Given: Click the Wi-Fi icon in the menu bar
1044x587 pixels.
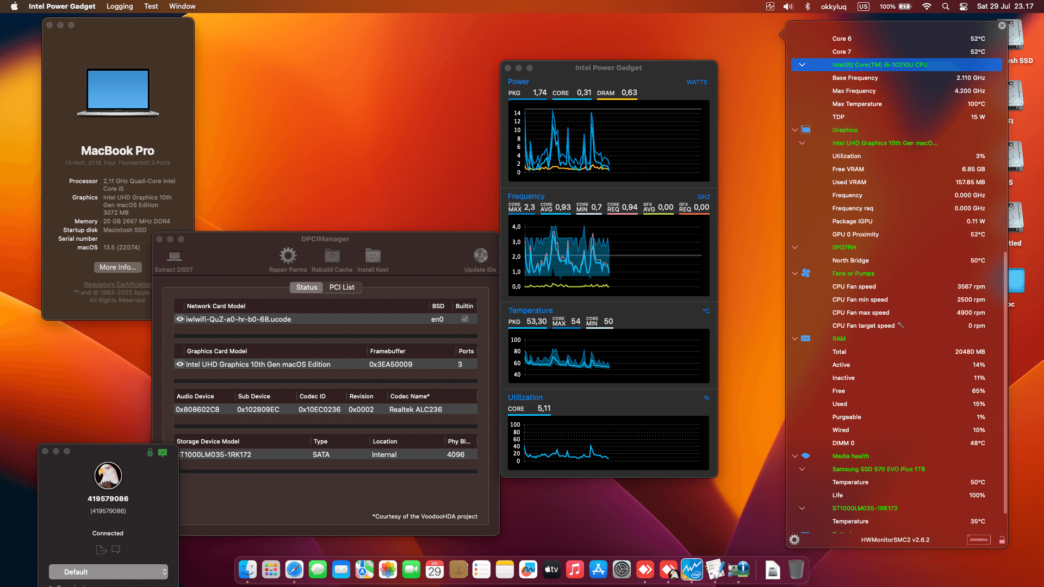Looking at the screenshot, I should (x=927, y=7).
